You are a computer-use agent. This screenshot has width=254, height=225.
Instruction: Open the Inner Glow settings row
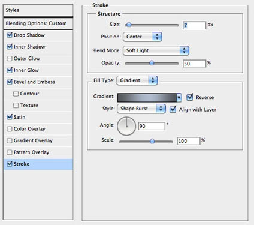tap(38, 70)
